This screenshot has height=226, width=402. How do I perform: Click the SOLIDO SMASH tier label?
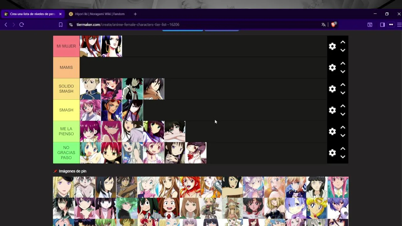[x=66, y=89]
